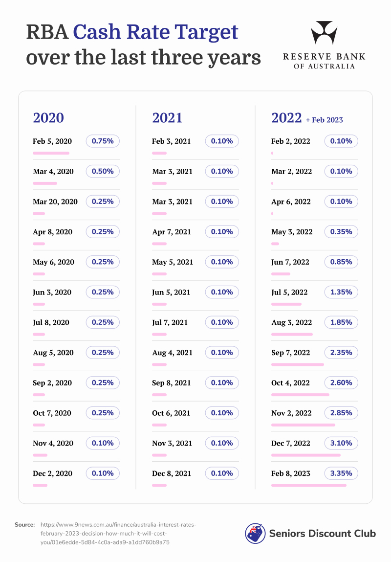Click the "RBA Cash Rate Target" title
The height and width of the screenshot is (562, 391).
[x=132, y=32]
